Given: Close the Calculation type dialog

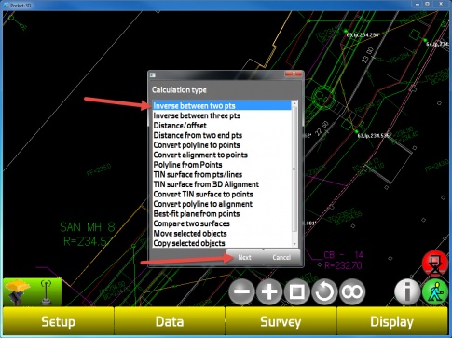Looking at the screenshot, I should pyautogui.click(x=294, y=74).
